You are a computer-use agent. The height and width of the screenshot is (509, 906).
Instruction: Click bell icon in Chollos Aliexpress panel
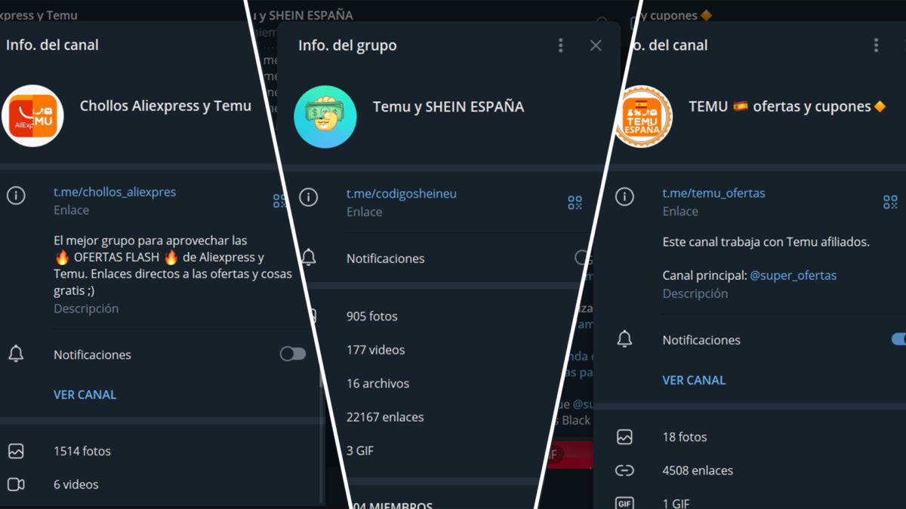(16, 354)
